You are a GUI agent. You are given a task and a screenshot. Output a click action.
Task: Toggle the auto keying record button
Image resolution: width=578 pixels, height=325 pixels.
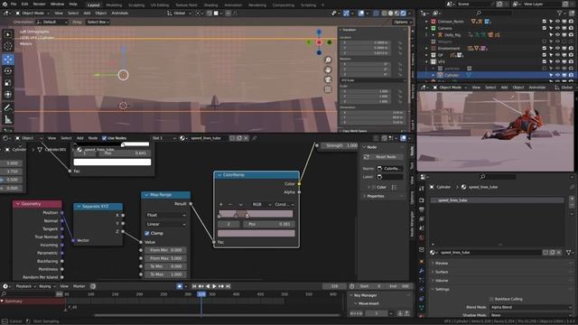pyautogui.click(x=180, y=286)
